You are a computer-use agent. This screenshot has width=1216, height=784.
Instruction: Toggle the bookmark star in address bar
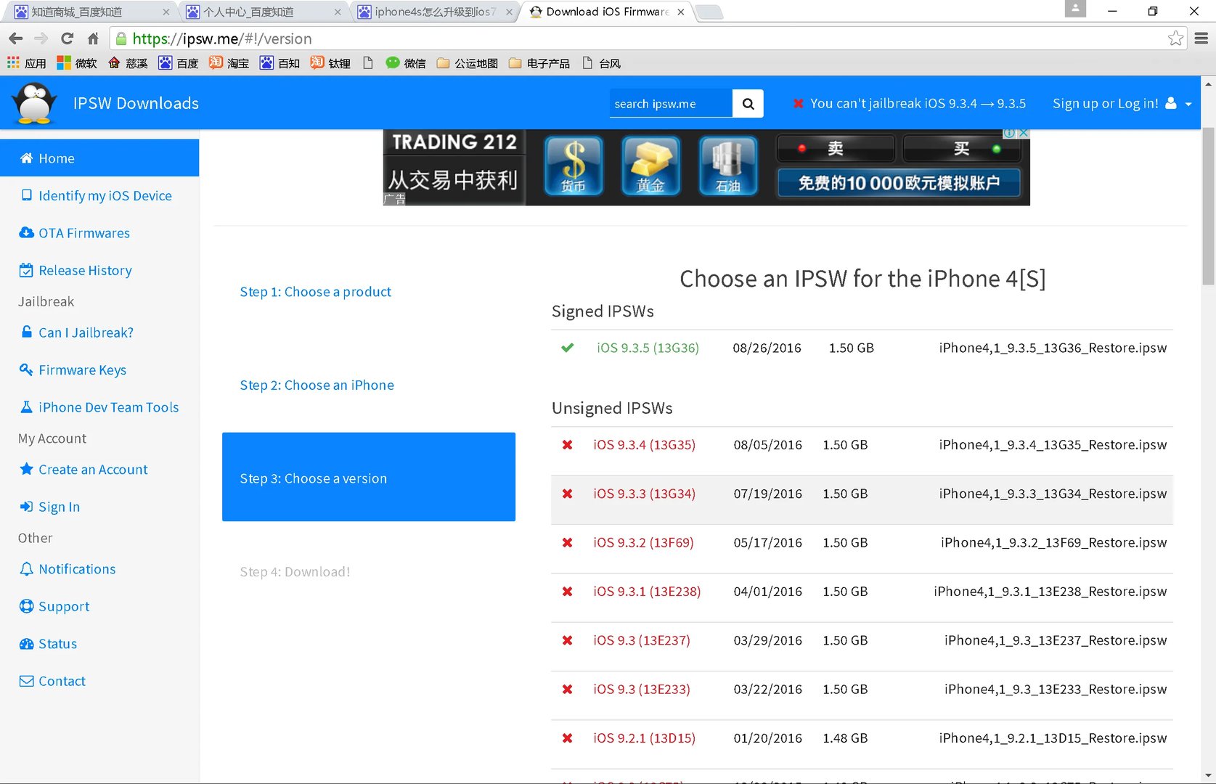click(1175, 38)
